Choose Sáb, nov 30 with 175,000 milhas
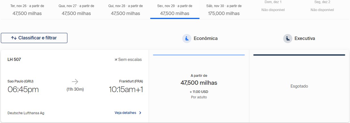 point(224,10)
